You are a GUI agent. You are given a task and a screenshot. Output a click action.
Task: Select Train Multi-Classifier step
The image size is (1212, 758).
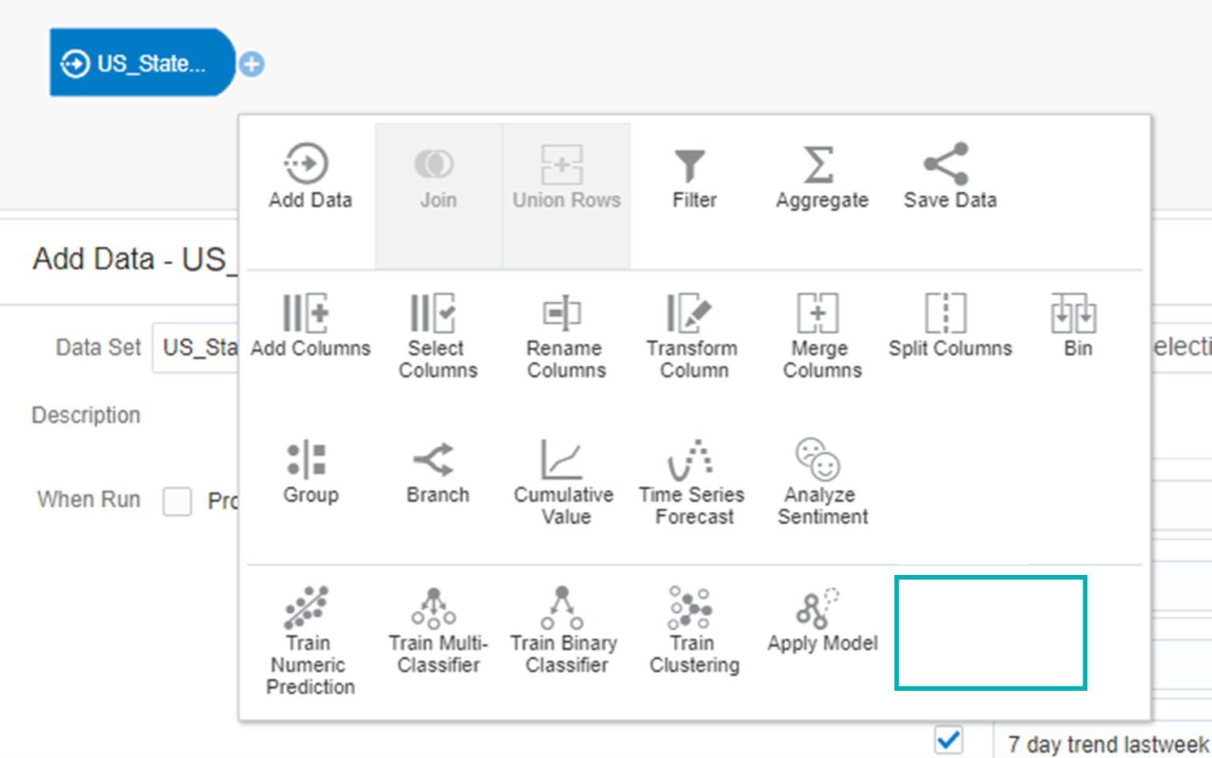438,631
